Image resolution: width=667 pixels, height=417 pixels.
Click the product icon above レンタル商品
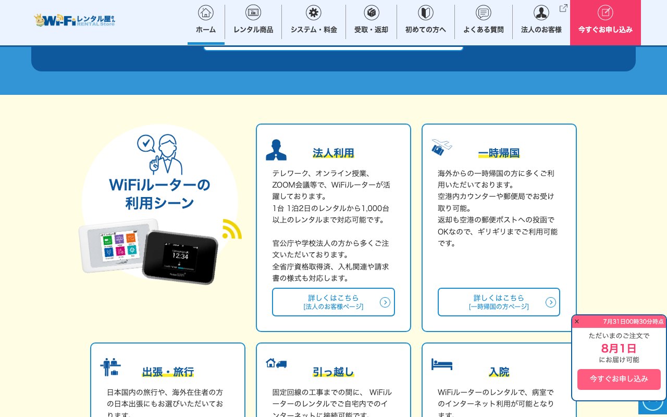point(253,13)
